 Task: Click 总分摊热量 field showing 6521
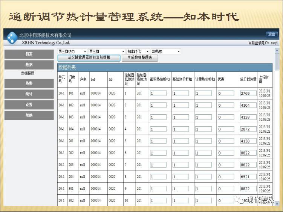point(248,177)
